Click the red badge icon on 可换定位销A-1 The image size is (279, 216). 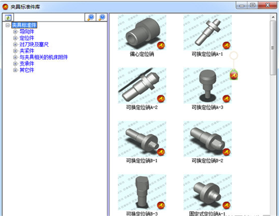[226, 46]
